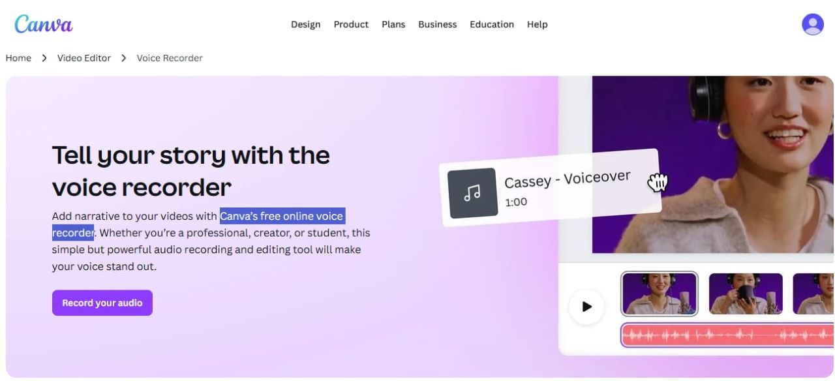Open the Help menu
Screen dimensions: 835x381
537,24
